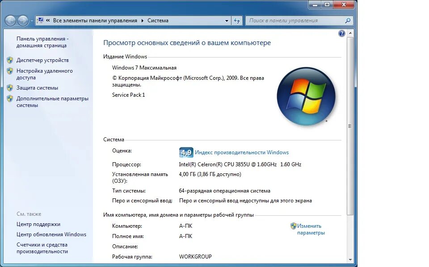
Task: Expand arrow between breadcrumb and 'Система'
Action: click(142, 21)
